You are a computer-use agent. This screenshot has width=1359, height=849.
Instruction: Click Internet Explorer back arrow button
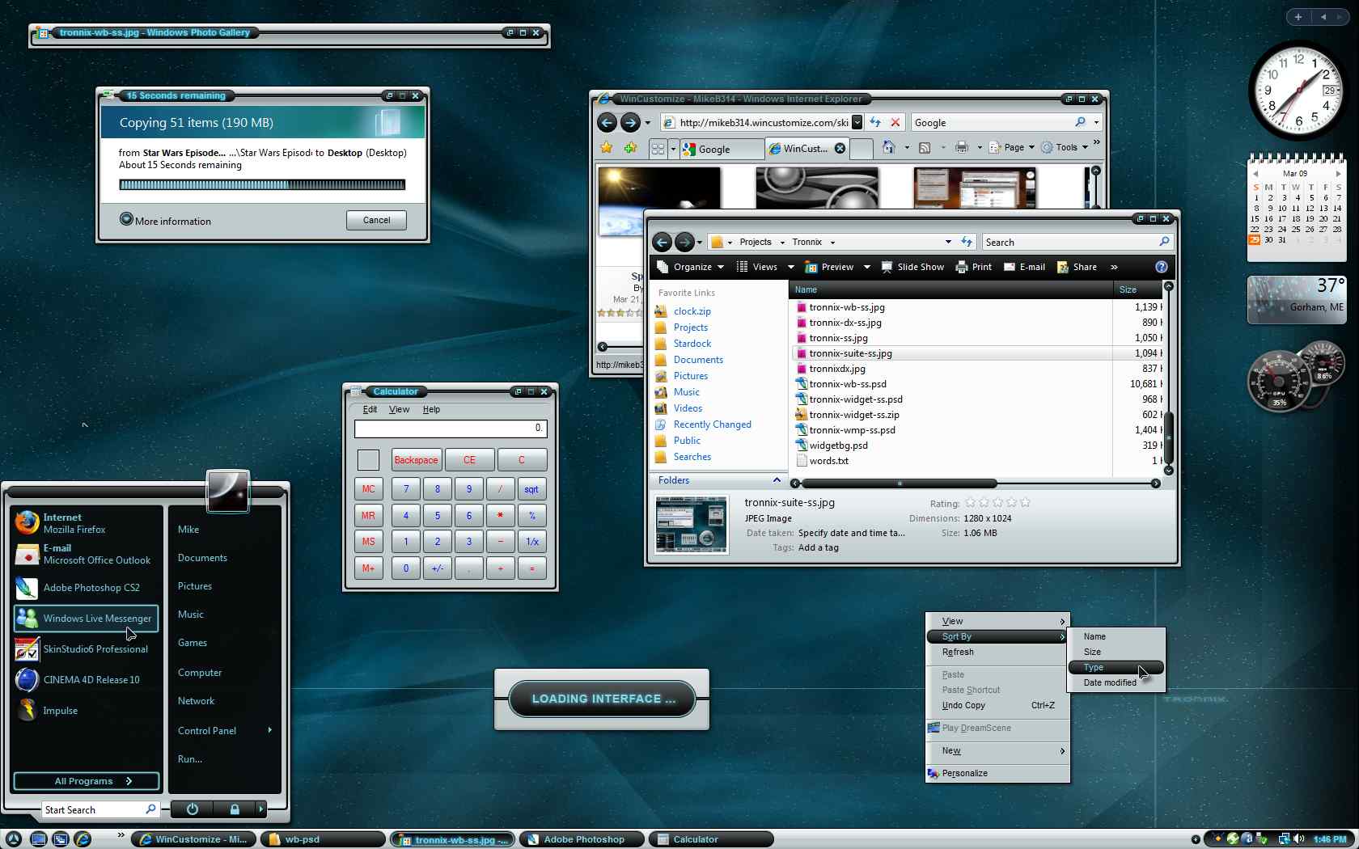[607, 122]
